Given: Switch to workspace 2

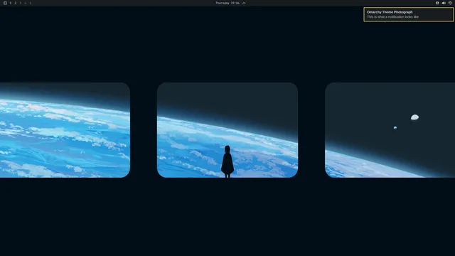Looking at the screenshot, I should (16, 3).
